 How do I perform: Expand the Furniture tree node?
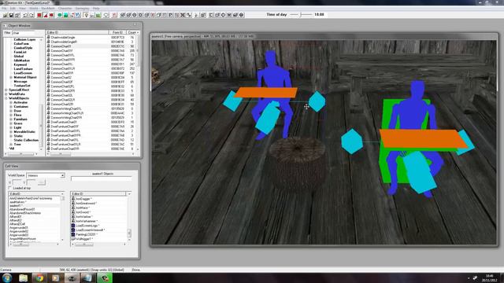tap(11, 119)
